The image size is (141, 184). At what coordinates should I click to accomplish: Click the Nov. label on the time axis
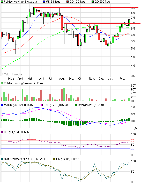click(92, 79)
